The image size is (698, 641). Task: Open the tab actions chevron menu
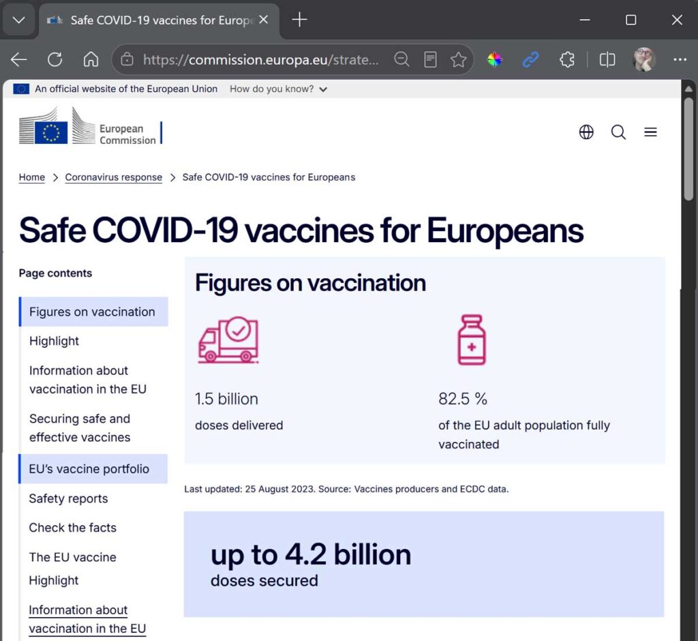click(18, 20)
